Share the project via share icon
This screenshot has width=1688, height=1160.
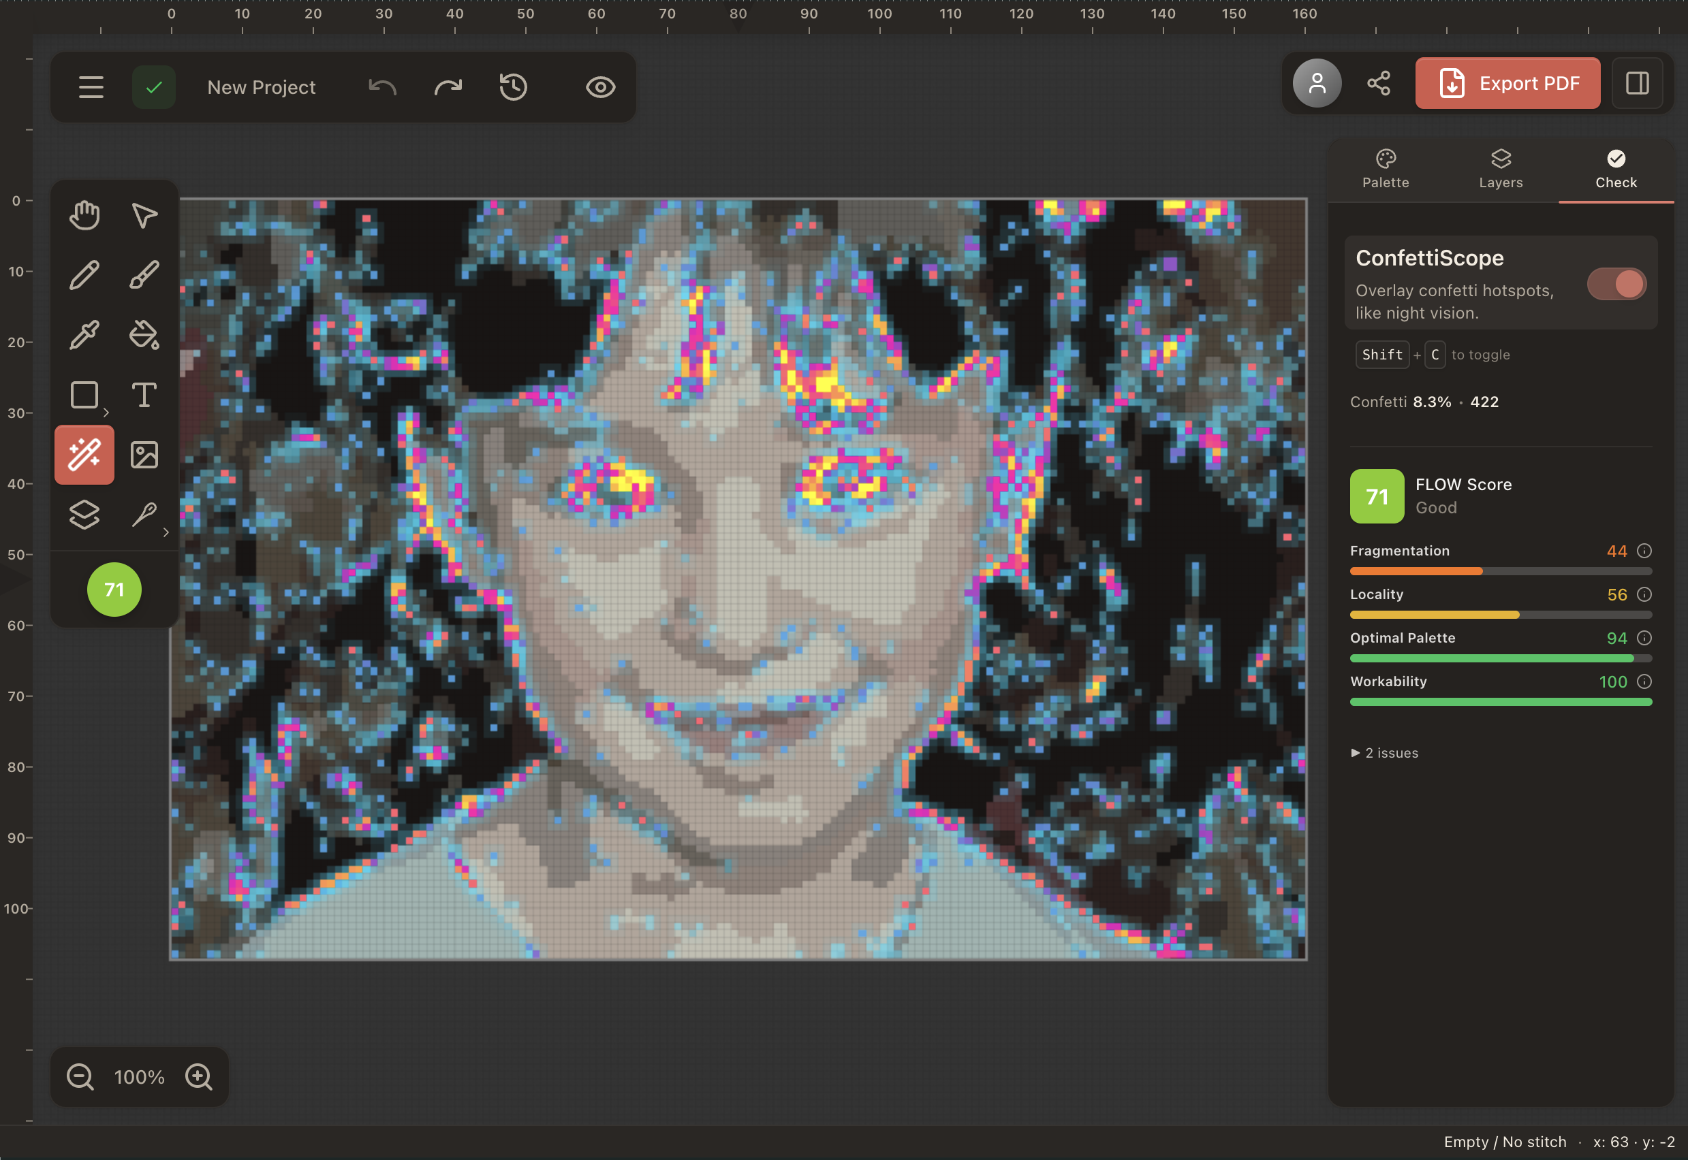1378,84
